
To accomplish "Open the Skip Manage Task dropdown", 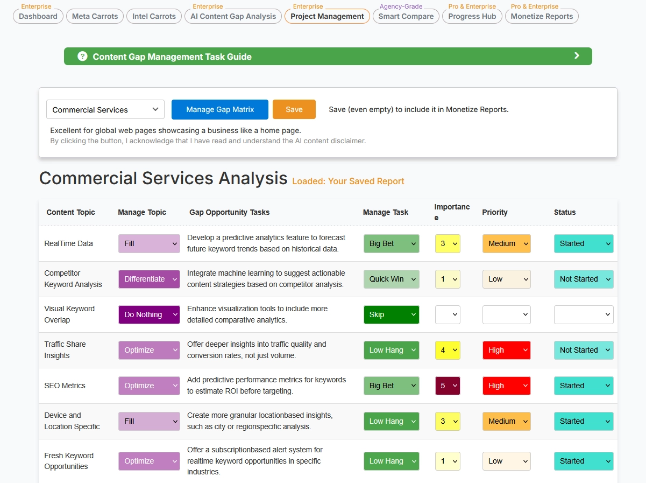I will (392, 314).
